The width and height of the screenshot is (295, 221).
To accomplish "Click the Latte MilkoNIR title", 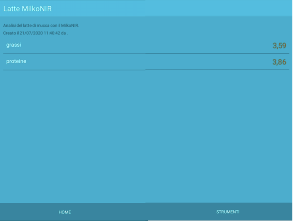I will click(x=27, y=9).
